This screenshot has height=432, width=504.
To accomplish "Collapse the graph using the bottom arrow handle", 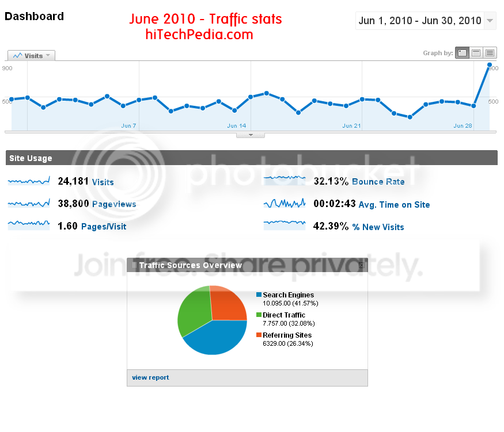I will 251,135.
